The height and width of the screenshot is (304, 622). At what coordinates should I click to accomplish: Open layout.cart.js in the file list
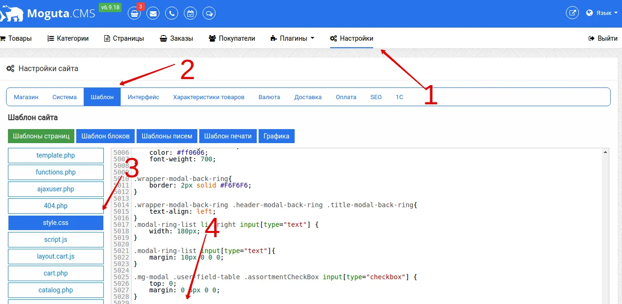tap(56, 256)
